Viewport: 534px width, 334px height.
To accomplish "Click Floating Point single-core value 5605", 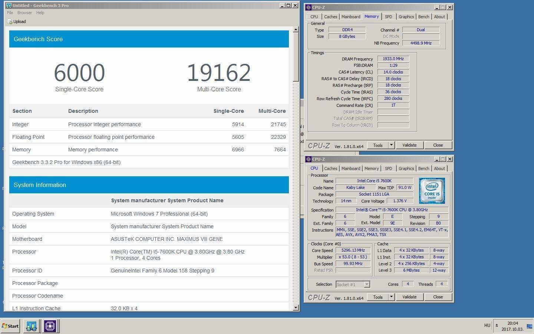I will pos(238,137).
